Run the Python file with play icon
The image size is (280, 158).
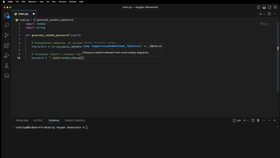(x=261, y=14)
